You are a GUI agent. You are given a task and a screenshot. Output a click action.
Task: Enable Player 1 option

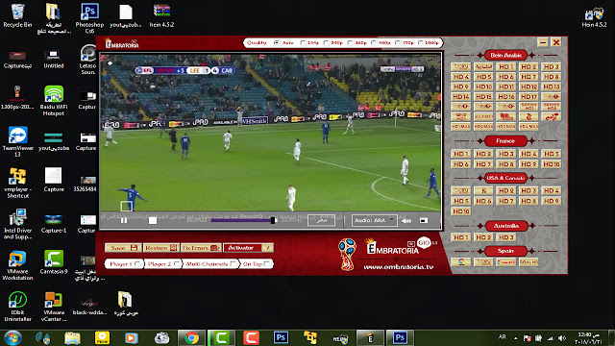[x=136, y=264]
